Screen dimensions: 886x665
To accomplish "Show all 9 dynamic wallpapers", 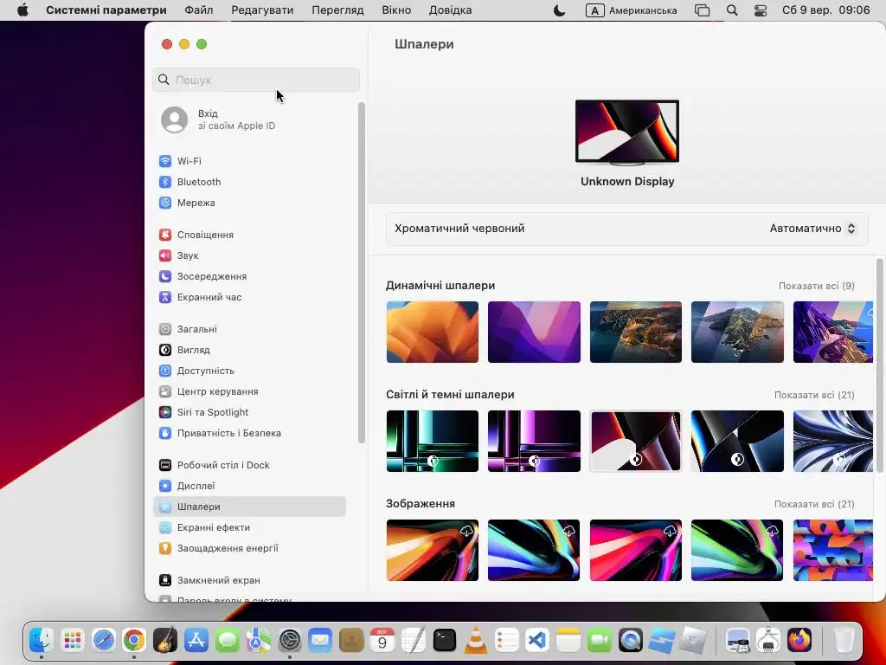I will [817, 286].
